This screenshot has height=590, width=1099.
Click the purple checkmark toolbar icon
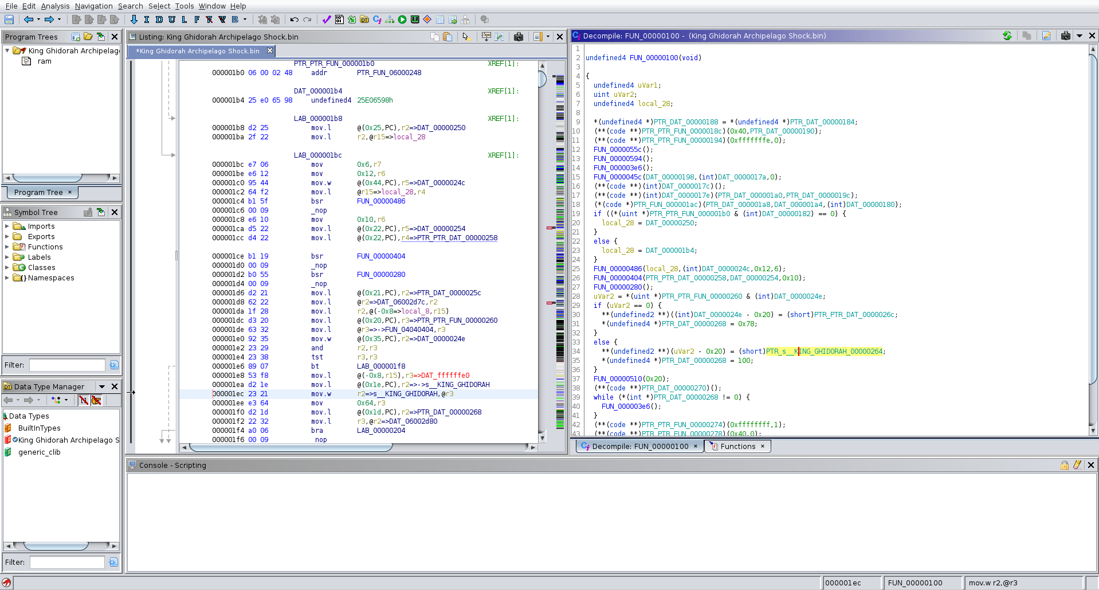coord(326,19)
